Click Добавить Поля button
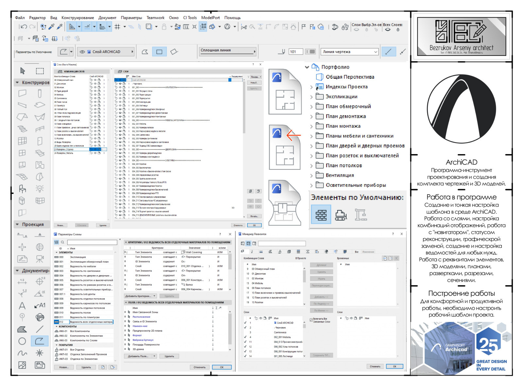This screenshot has width=523, height=386. [141, 356]
